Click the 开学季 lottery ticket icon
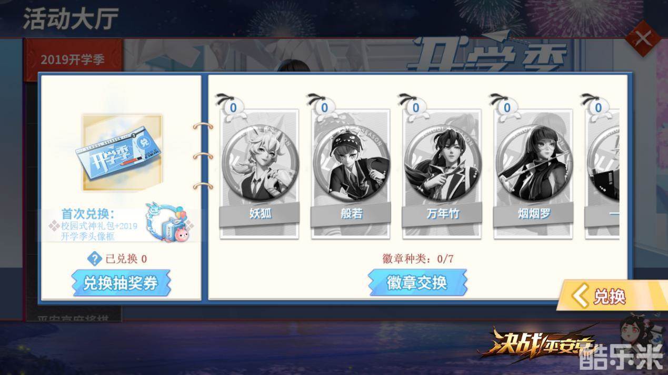Image resolution: width=668 pixels, height=375 pixels. click(122, 153)
